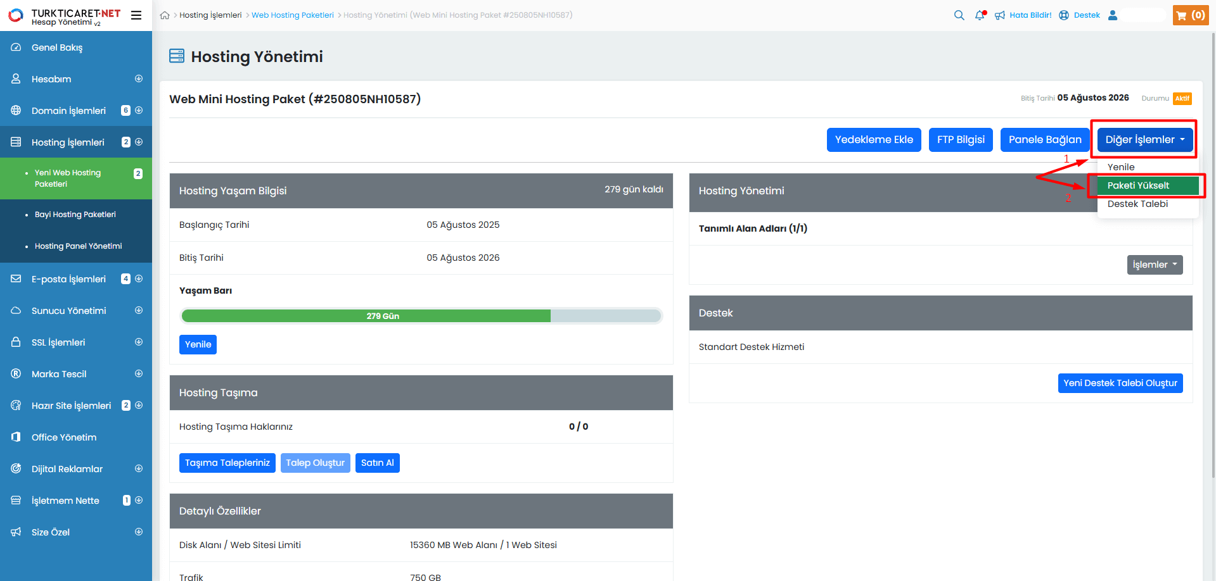Image resolution: width=1216 pixels, height=581 pixels.
Task: Click the Yeni Destek Talebi Oluştur button
Action: 1120,383
